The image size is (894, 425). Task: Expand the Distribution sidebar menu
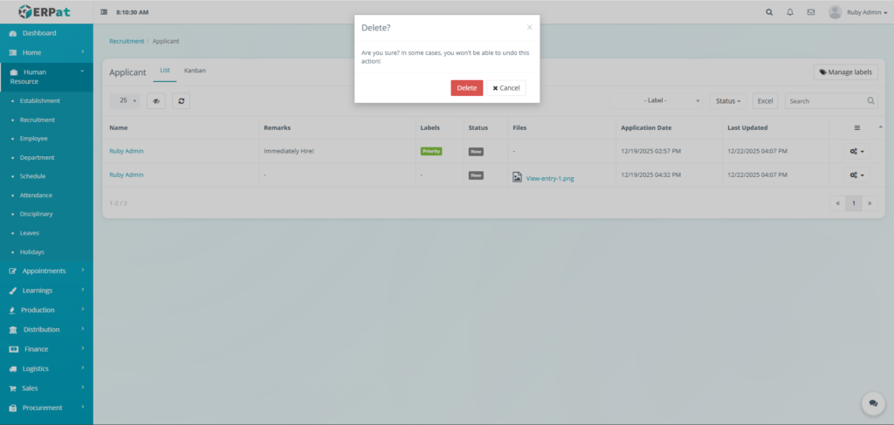(47, 329)
